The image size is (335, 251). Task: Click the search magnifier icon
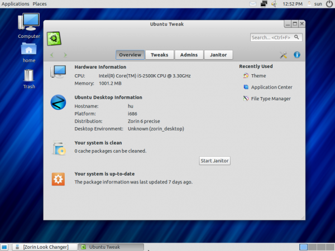tap(296, 37)
